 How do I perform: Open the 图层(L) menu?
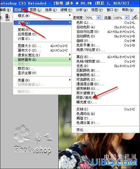(x=36, y=10)
